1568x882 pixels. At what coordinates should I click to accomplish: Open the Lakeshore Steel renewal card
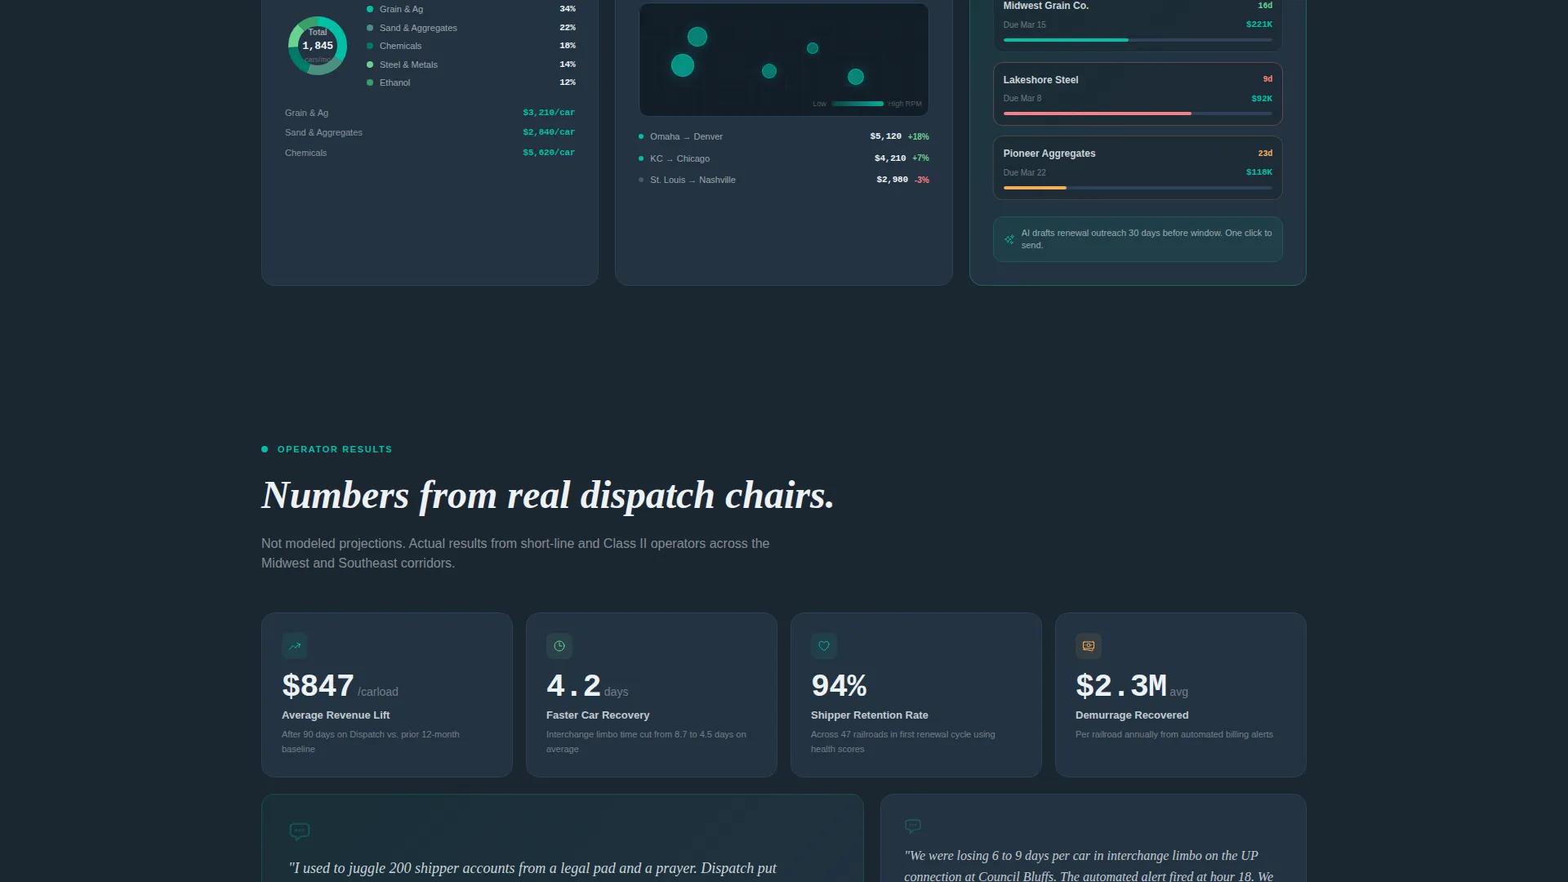point(1138,94)
